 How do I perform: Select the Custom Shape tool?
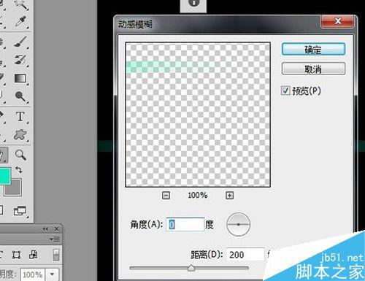20,134
